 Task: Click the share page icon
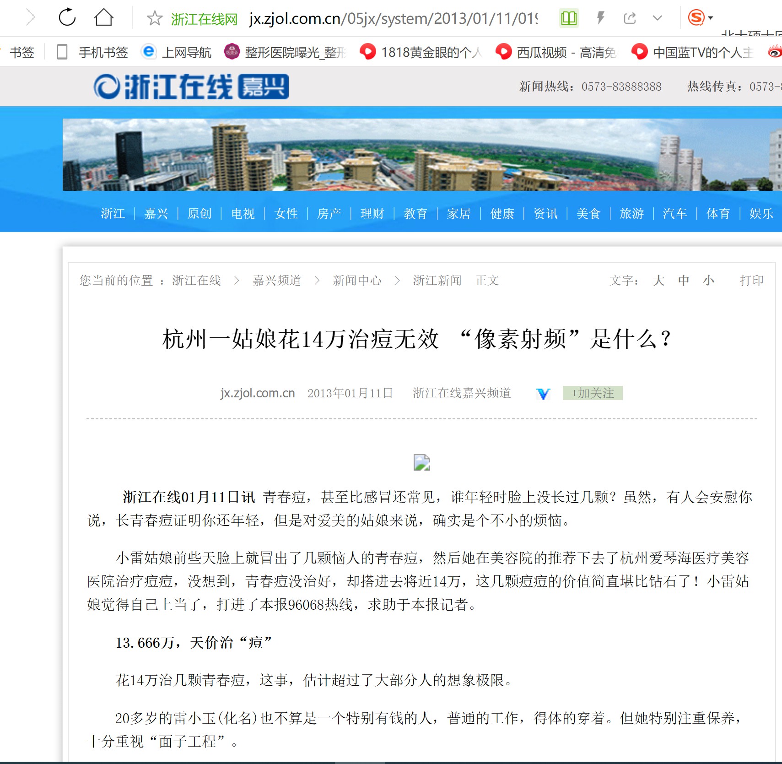tap(630, 18)
